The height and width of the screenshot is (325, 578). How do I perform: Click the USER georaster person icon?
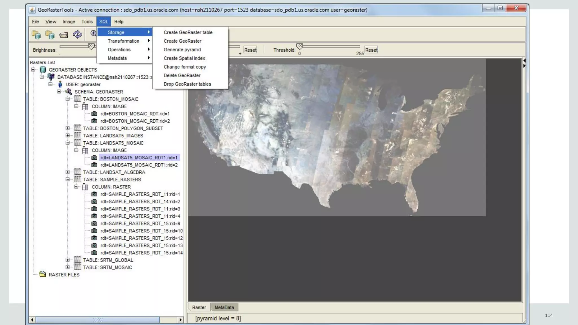pos(60,84)
